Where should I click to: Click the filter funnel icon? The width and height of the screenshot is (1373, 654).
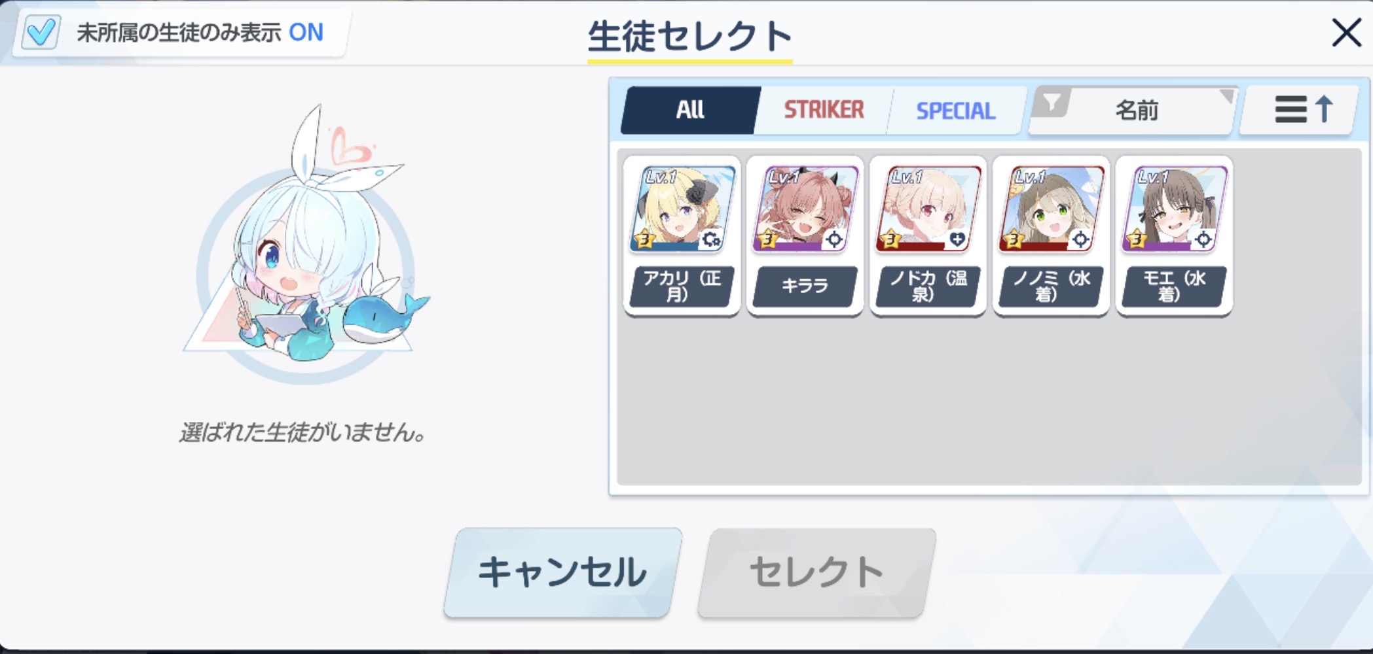pos(1051,103)
